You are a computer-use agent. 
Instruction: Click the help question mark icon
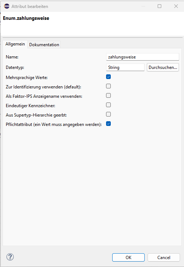pos(10,257)
